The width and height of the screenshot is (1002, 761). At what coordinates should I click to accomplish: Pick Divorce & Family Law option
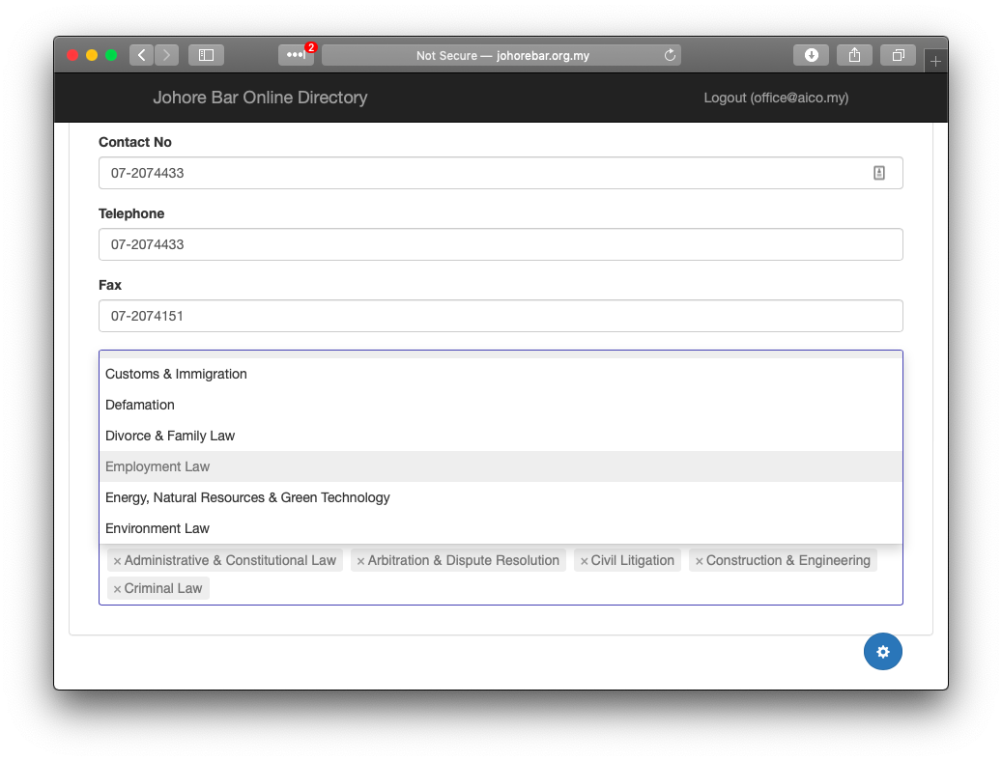click(170, 436)
